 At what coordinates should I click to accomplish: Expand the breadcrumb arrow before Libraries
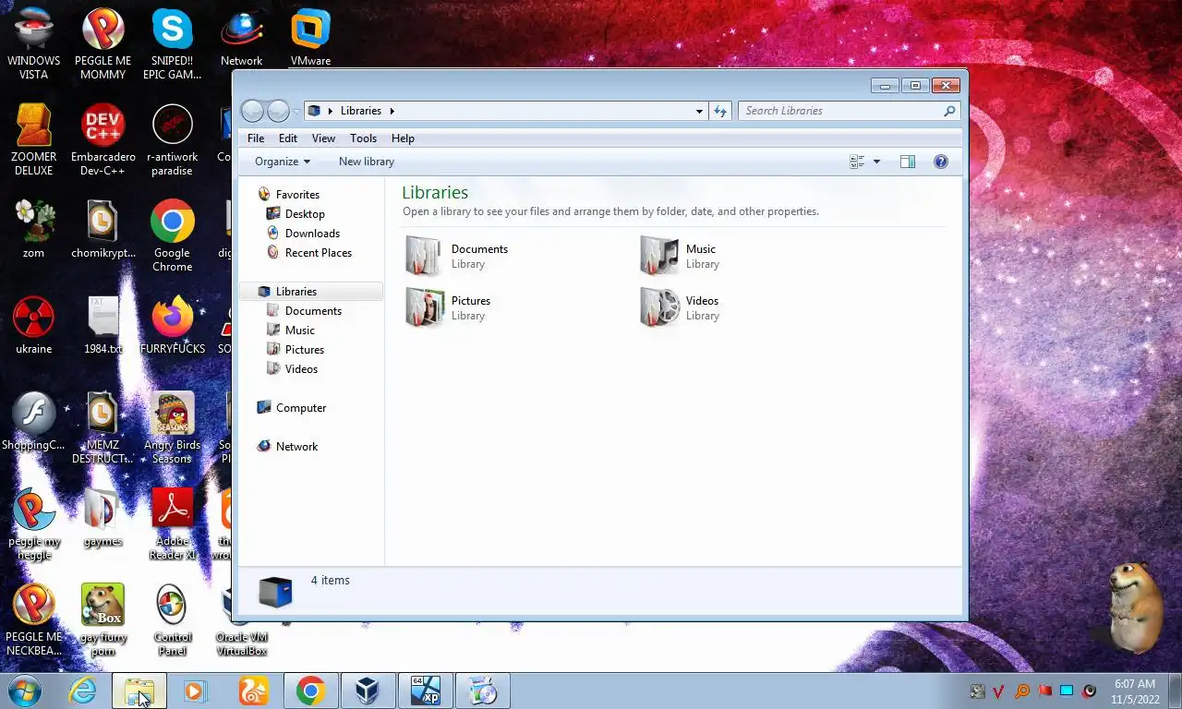tap(331, 111)
